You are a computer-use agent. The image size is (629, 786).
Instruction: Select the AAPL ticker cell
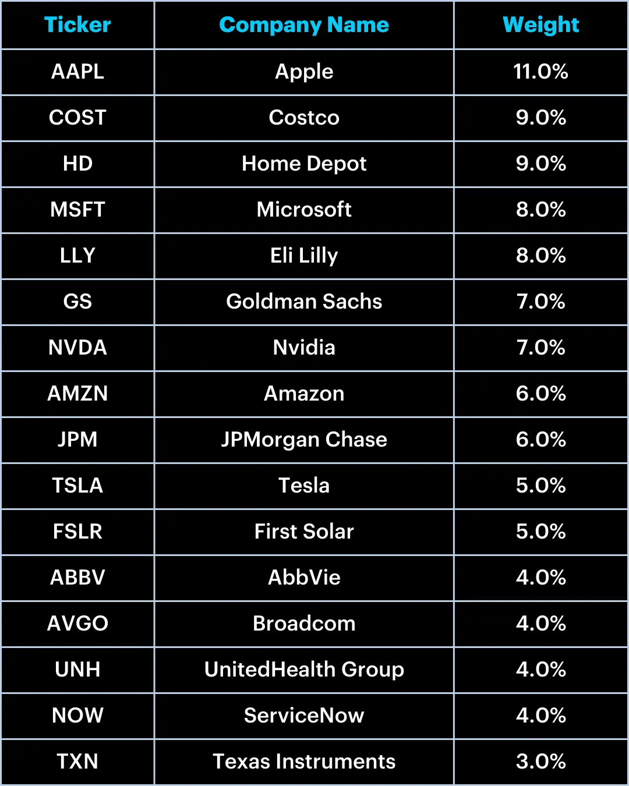[77, 72]
